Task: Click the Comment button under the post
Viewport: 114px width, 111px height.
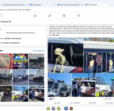Action: (75, 103)
